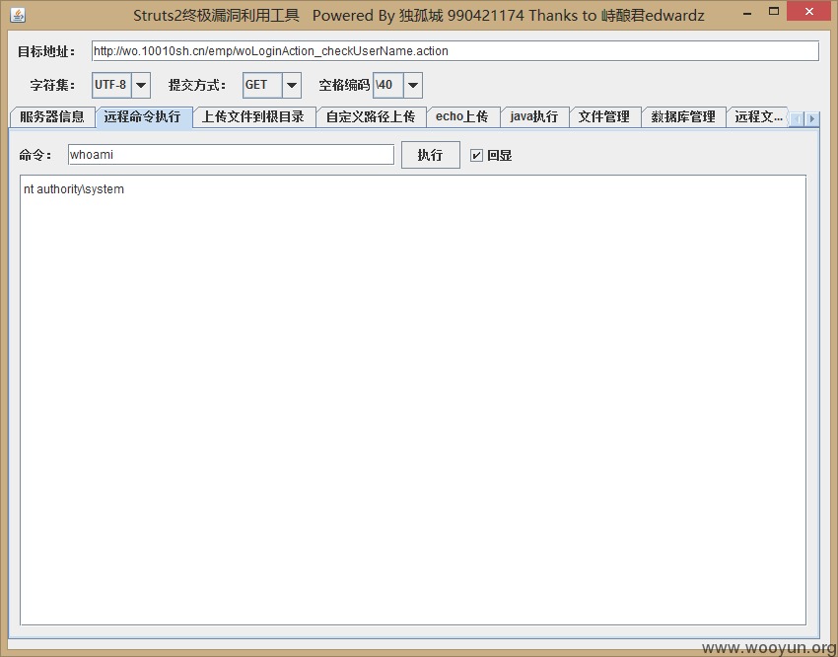This screenshot has width=838, height=657.
Task: Open the 上传文件到根目录 tab
Action: tap(253, 117)
